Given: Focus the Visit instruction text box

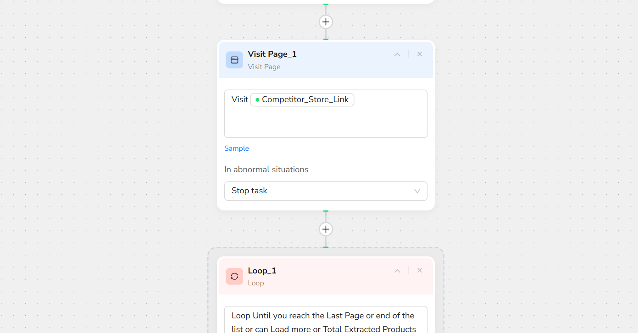Looking at the screenshot, I should pos(326,121).
